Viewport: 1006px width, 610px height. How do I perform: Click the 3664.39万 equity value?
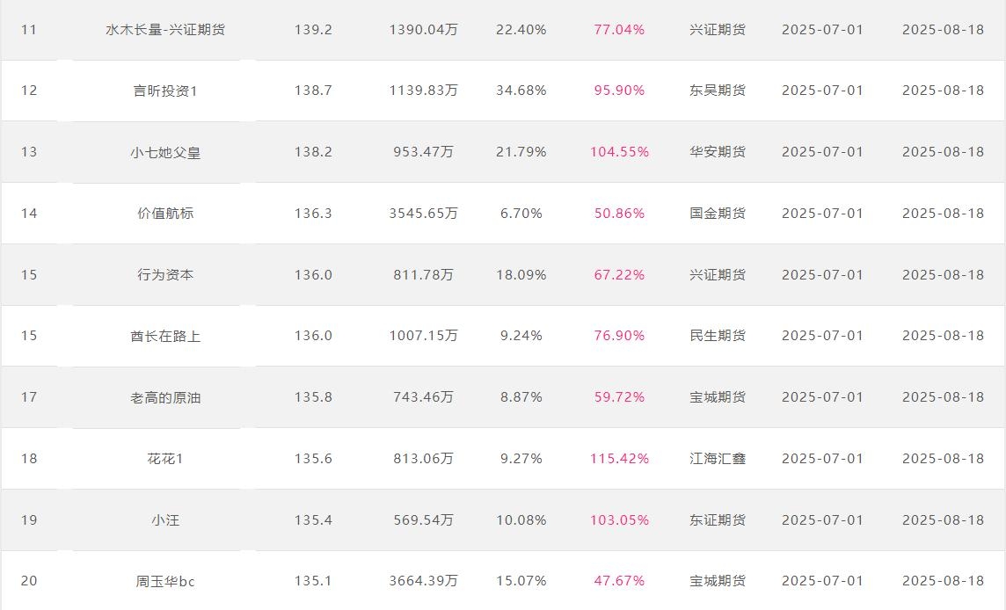click(423, 581)
